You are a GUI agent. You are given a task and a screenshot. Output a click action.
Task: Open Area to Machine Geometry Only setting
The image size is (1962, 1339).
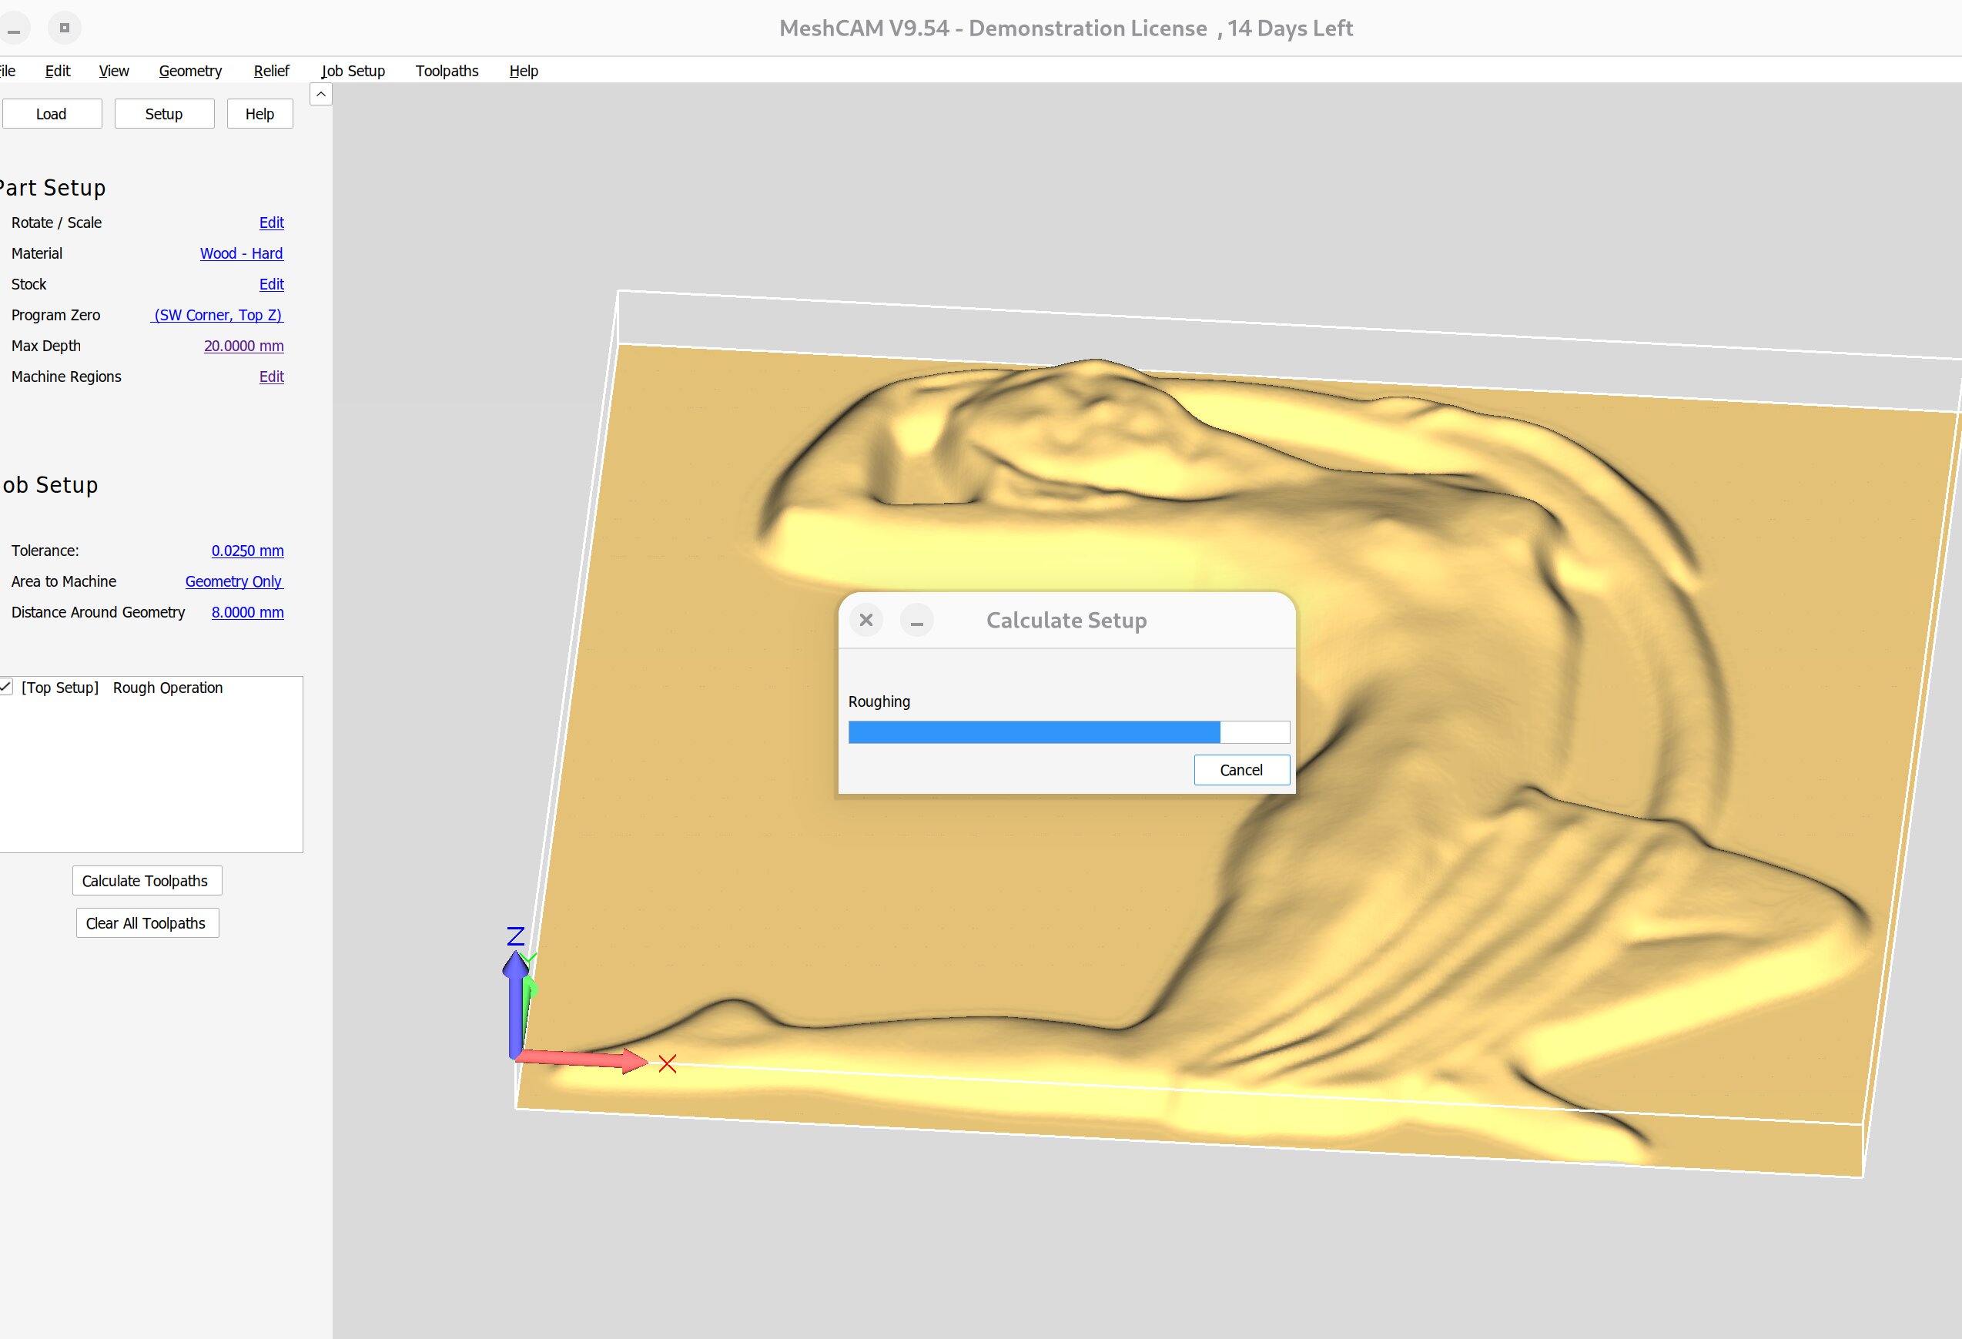pyautogui.click(x=234, y=581)
